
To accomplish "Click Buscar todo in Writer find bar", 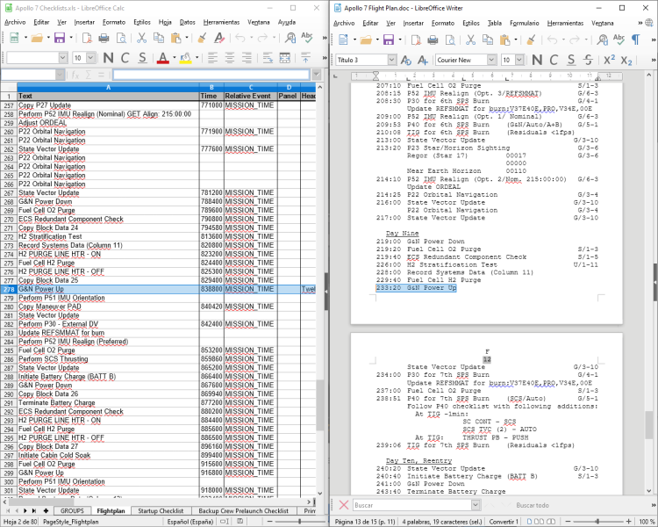I will (x=533, y=505).
